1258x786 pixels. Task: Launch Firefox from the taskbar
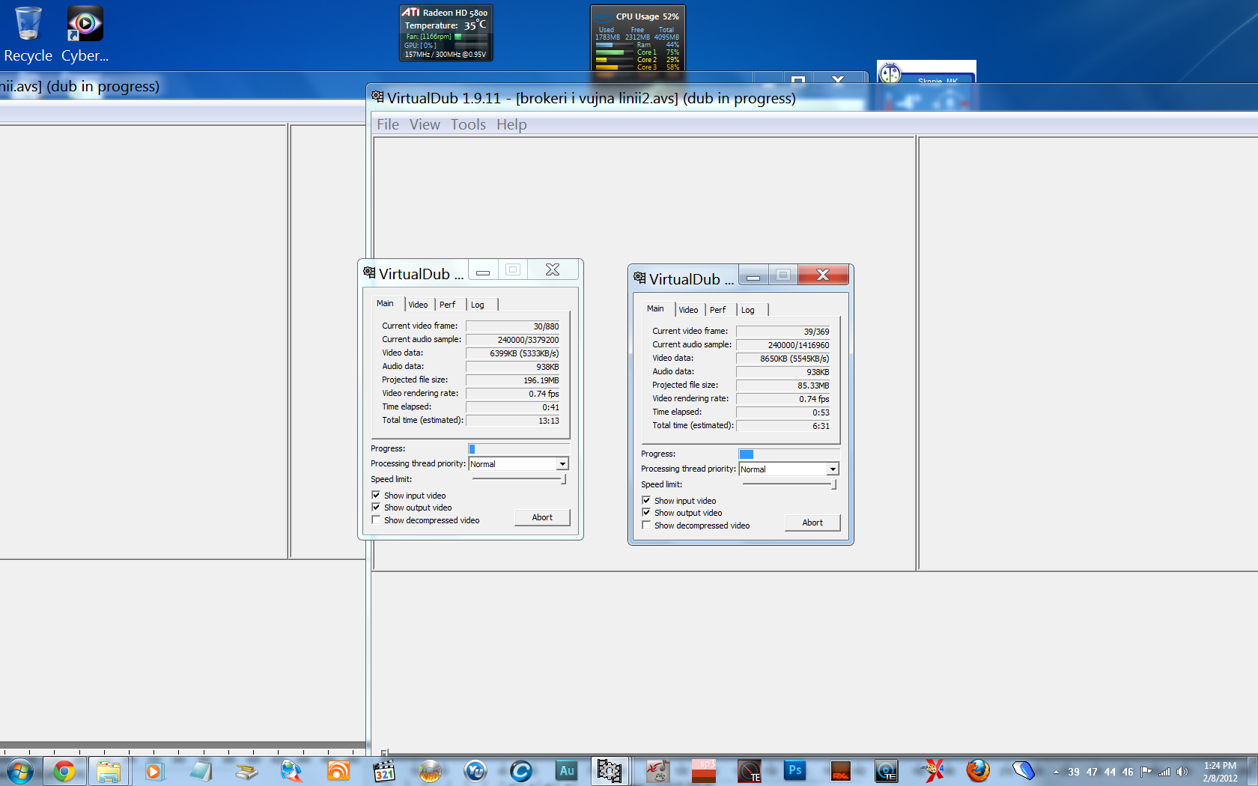[x=978, y=770]
